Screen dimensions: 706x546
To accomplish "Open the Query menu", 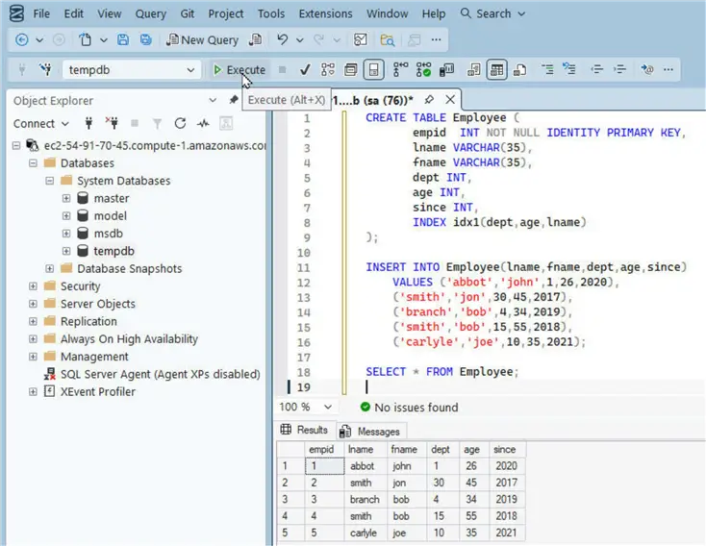I will [151, 14].
